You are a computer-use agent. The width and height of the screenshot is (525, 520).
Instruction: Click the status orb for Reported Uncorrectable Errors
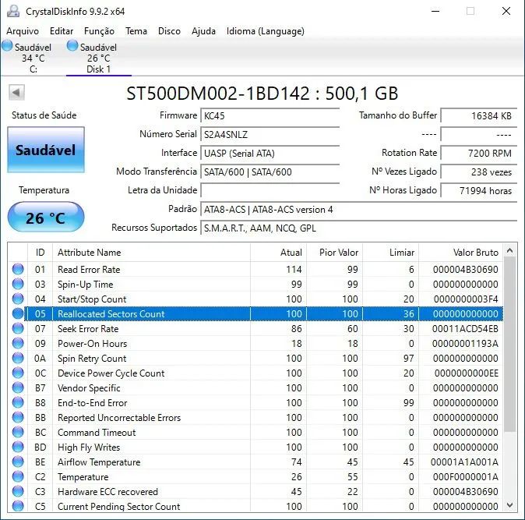(18, 417)
